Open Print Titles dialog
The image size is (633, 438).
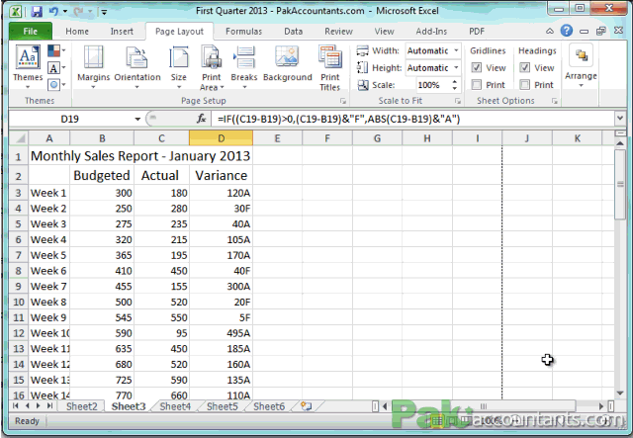click(x=330, y=67)
